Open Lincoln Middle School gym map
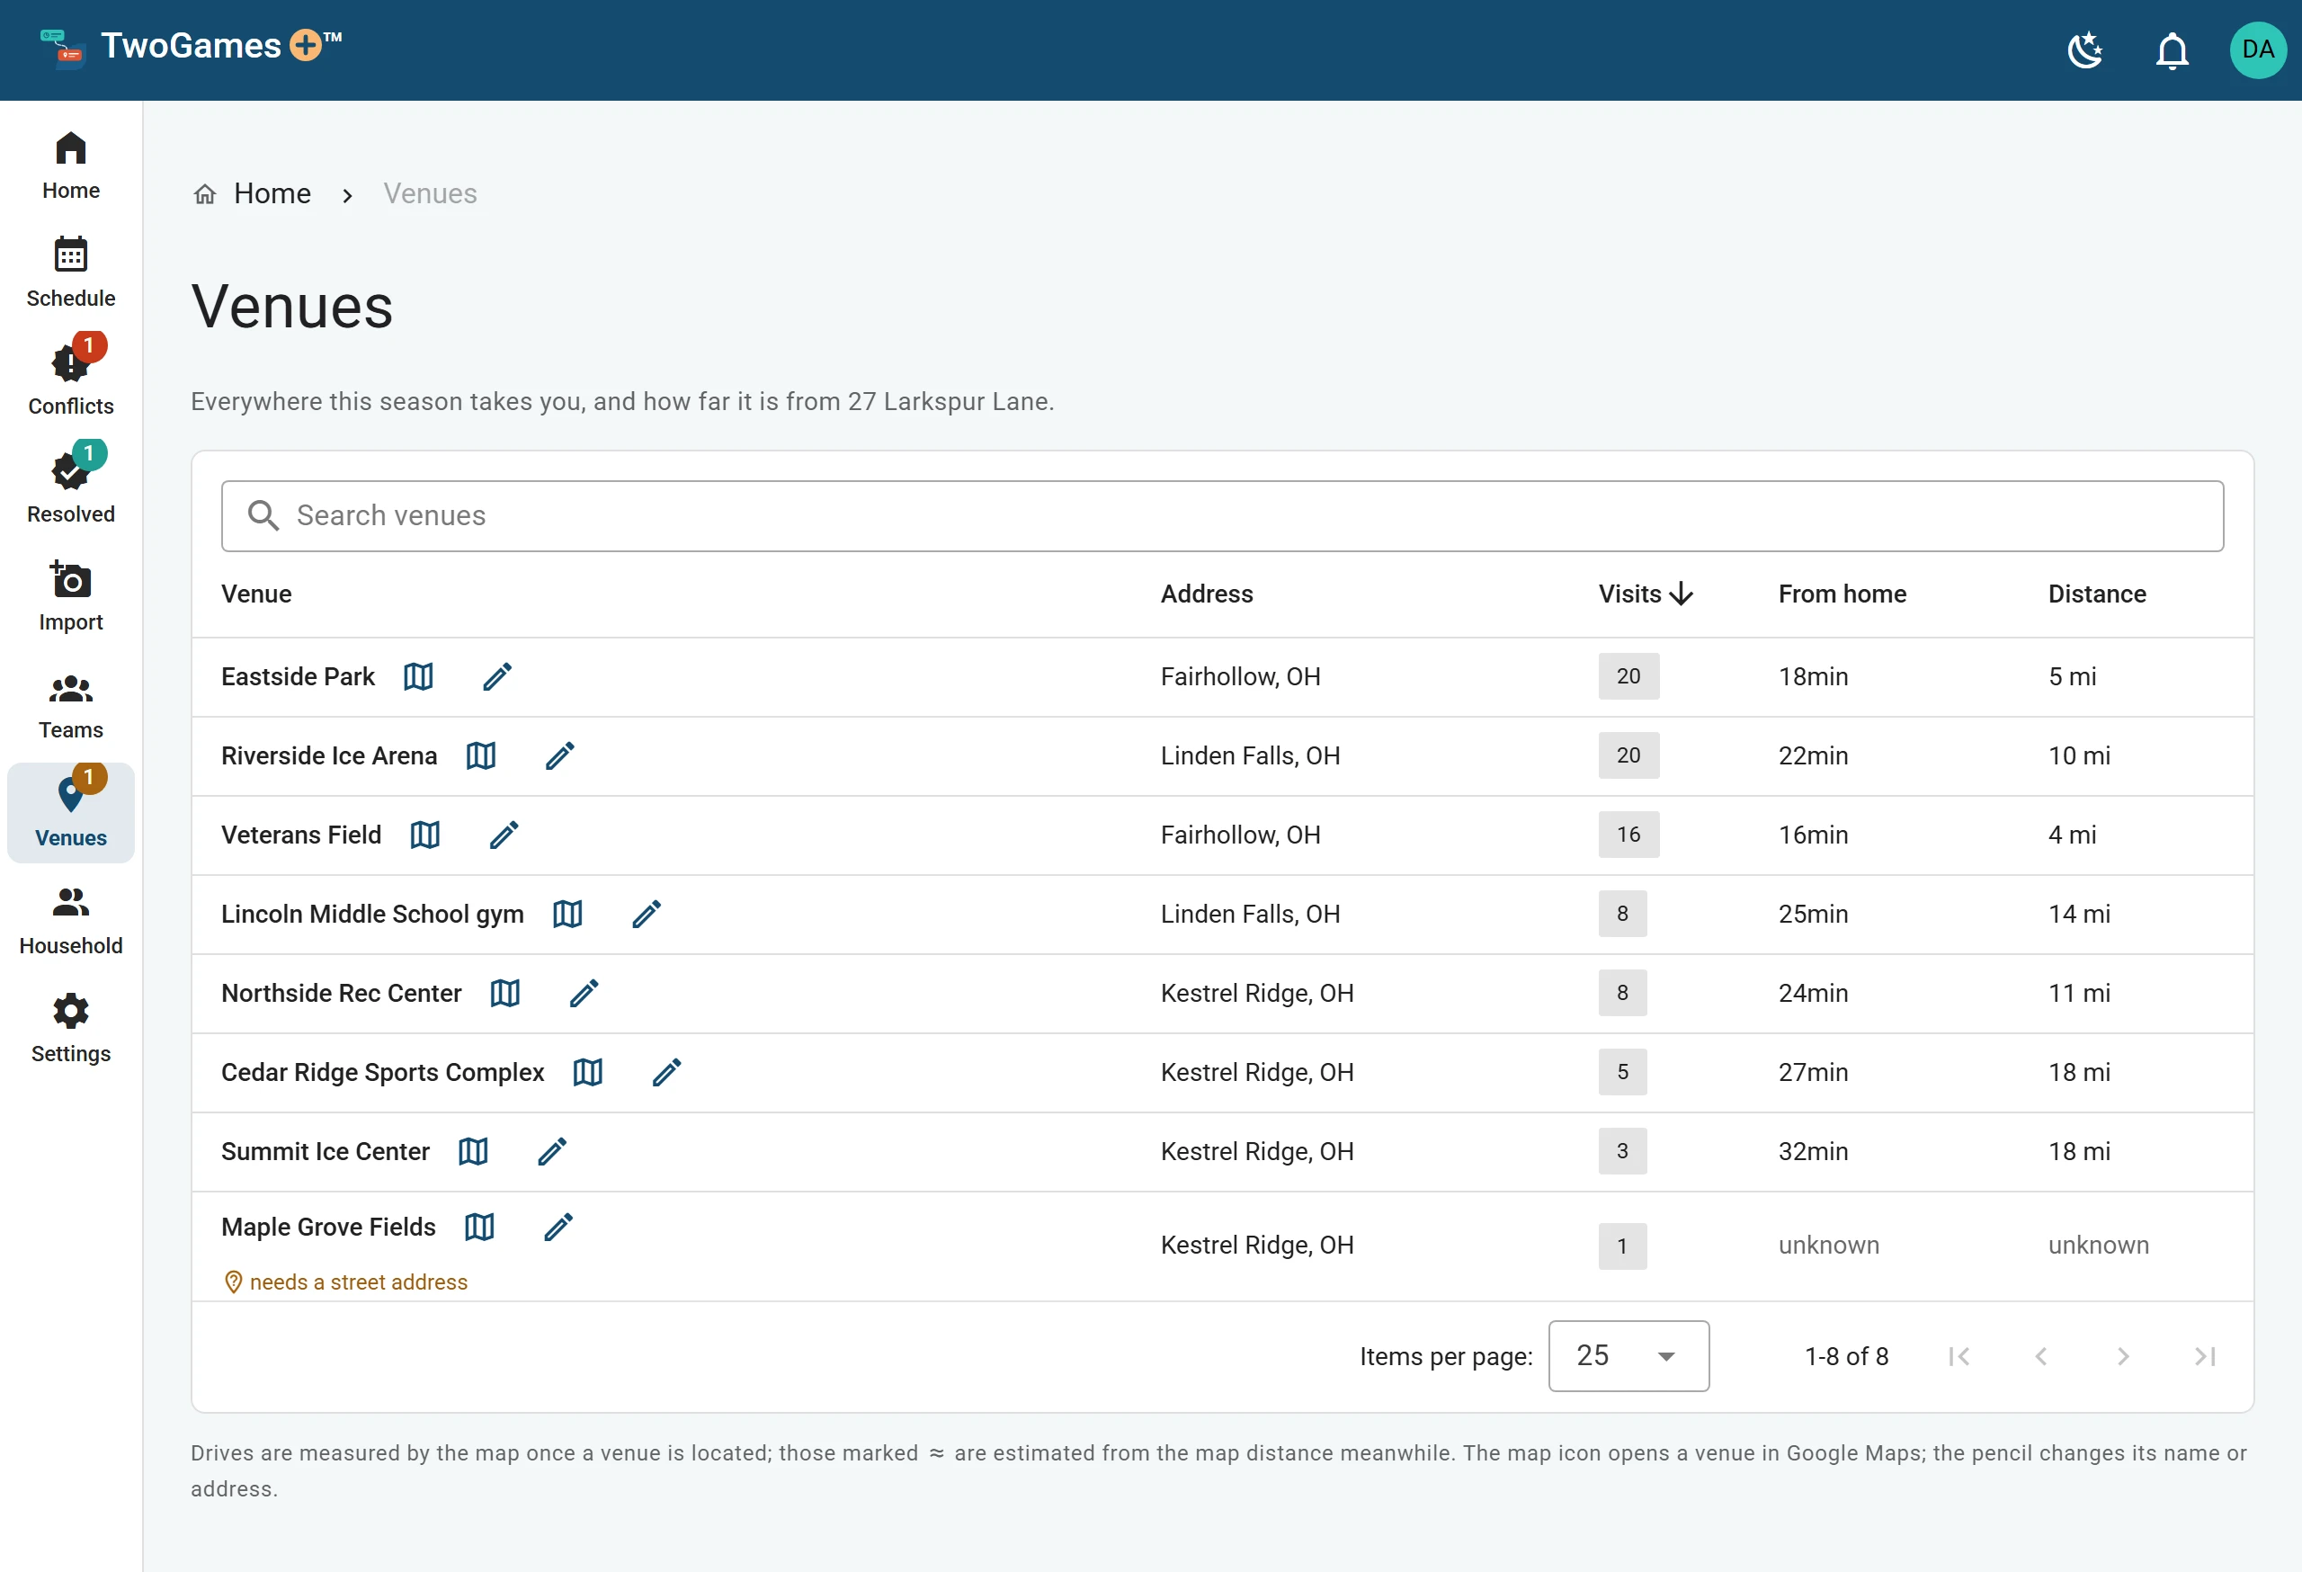The height and width of the screenshot is (1572, 2302). pos(567,915)
